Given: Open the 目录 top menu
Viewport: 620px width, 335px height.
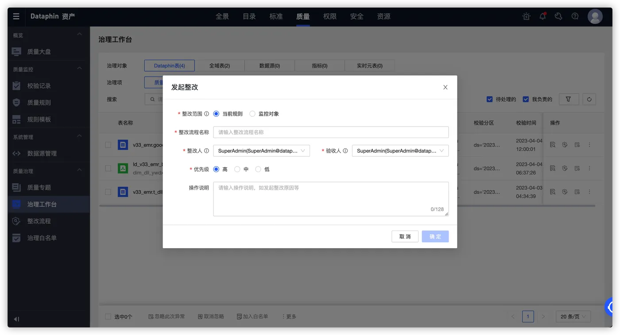Looking at the screenshot, I should click(x=249, y=16).
